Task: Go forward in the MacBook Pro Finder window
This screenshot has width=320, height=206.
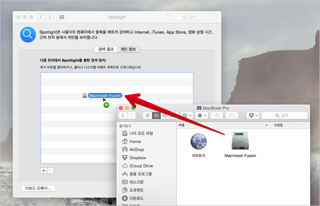Action: 132,116
